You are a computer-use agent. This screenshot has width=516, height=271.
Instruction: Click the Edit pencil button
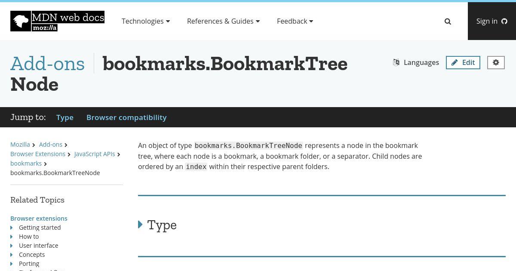pyautogui.click(x=463, y=62)
